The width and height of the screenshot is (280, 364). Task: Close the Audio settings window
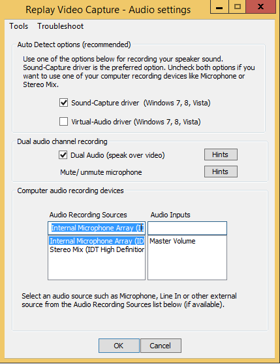pos(261,7)
